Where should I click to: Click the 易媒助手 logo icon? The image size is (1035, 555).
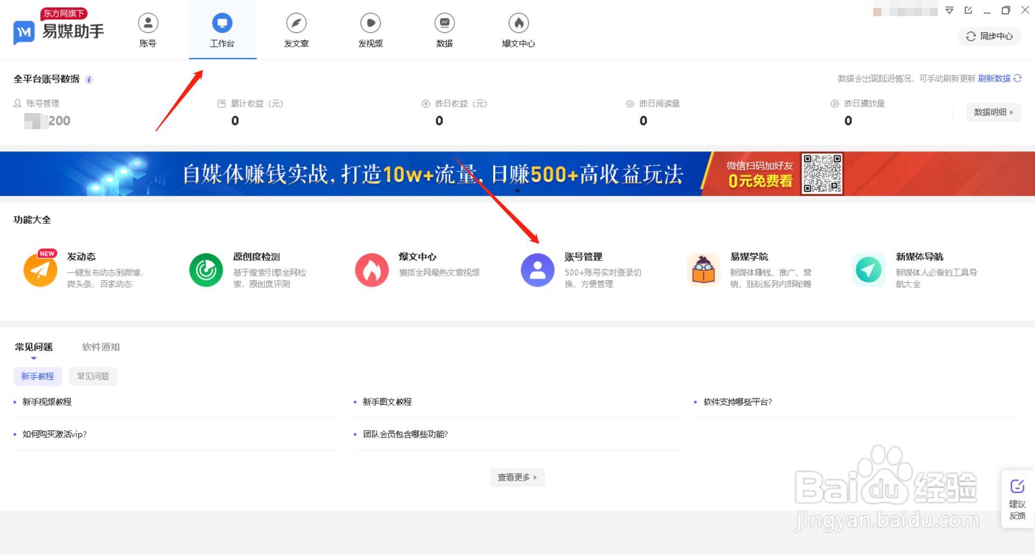[x=24, y=32]
